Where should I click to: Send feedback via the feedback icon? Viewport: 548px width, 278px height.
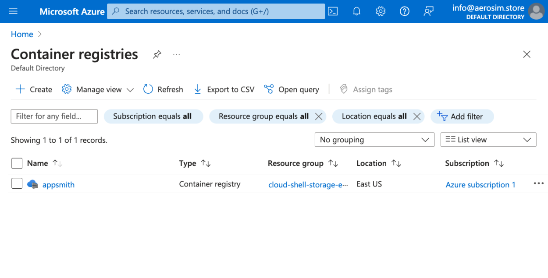point(428,11)
